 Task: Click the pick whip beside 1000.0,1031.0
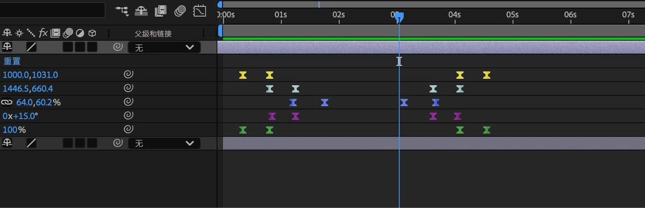coord(128,75)
